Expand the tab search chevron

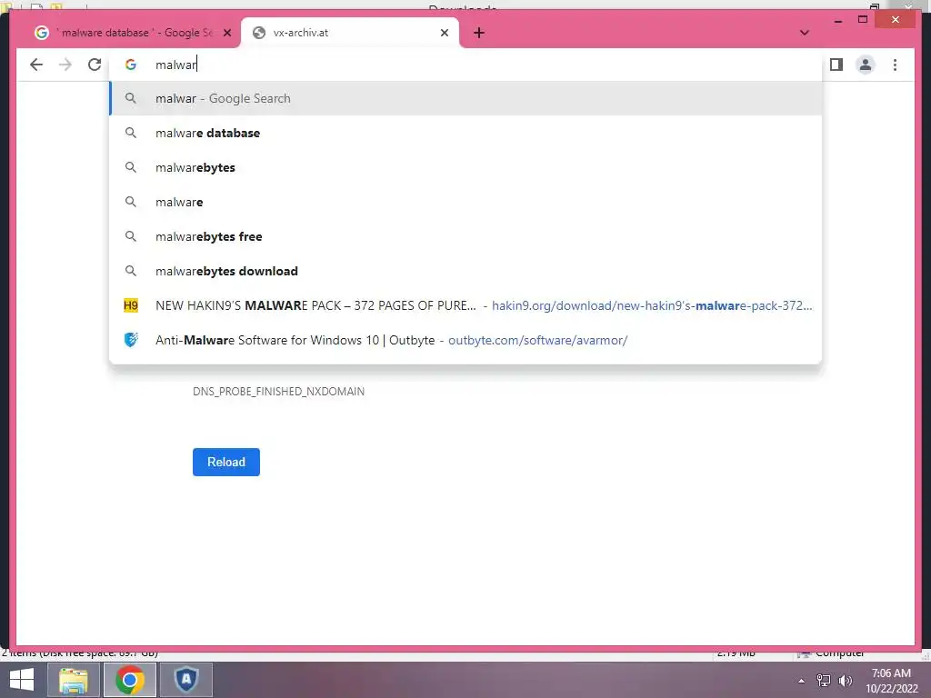pos(804,33)
